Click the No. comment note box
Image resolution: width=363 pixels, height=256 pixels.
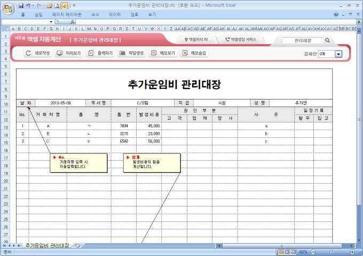[78, 163]
